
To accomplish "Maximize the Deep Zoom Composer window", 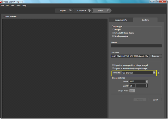I will pyautogui.click(x=156, y=1).
